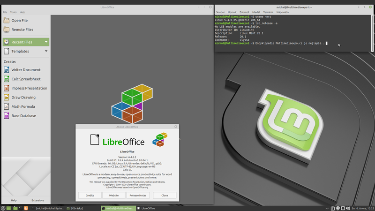Click the keyboard layout indicator cs
This screenshot has height=211, width=375.
coord(327,208)
